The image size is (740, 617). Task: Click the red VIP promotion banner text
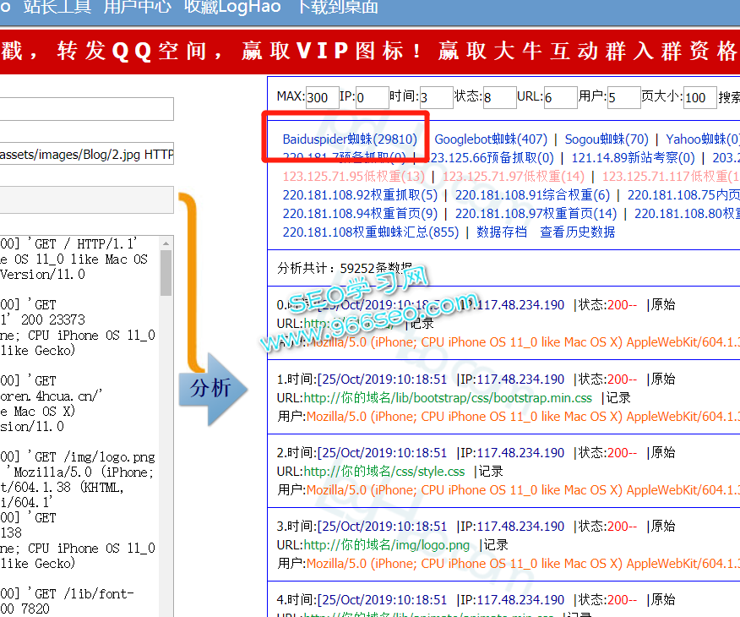pyautogui.click(x=370, y=51)
